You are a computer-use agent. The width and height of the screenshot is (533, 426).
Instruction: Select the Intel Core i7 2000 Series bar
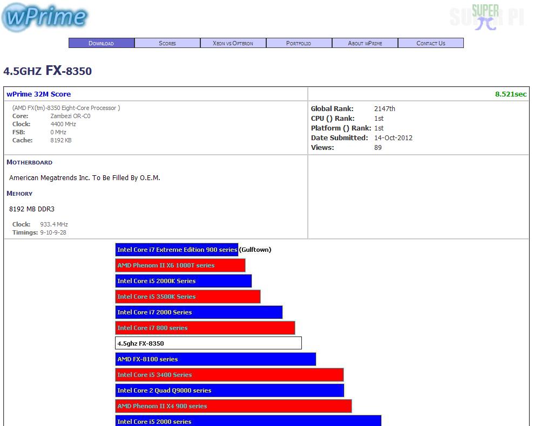coord(199,312)
